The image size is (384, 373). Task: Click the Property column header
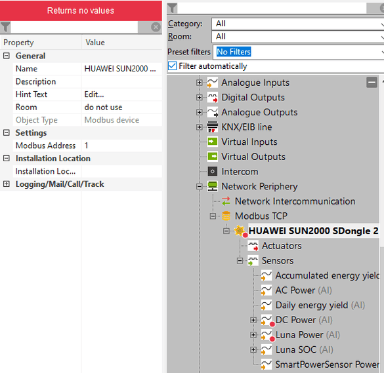tap(41, 43)
